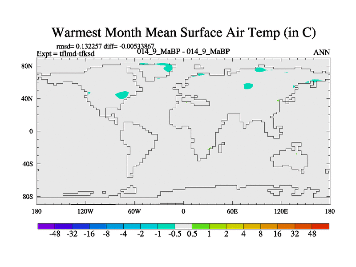Click the grey swatch between -0.5 and 0.5
This screenshot has width=356, height=267.
pos(183,226)
